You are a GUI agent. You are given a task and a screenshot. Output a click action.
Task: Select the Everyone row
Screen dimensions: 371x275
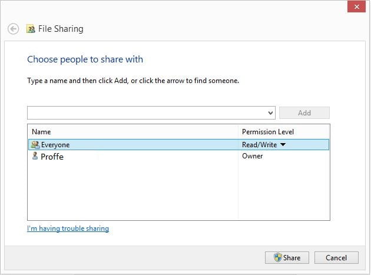coord(178,145)
